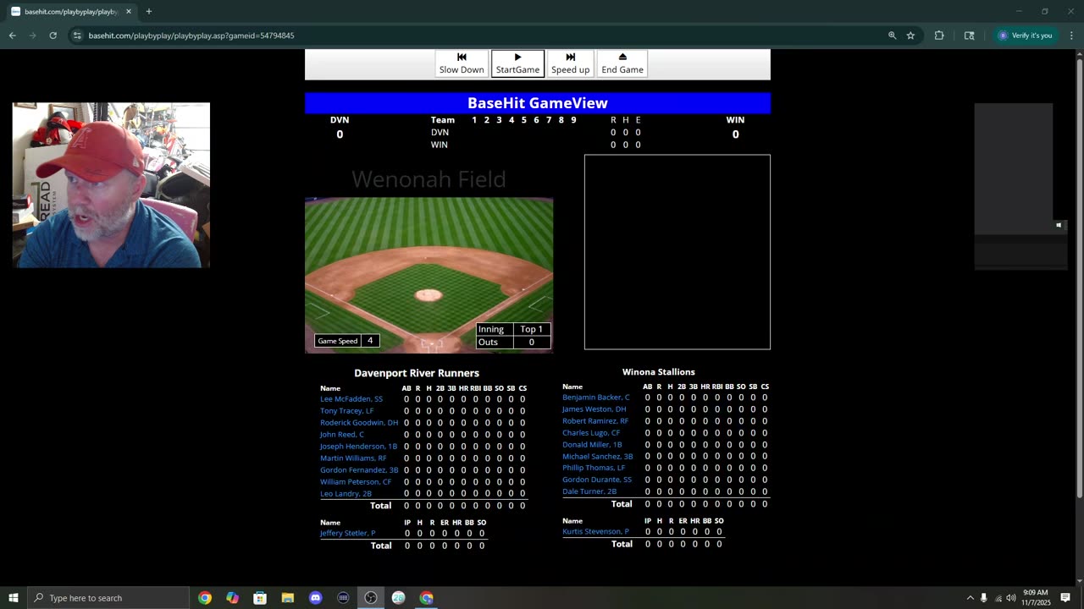Screen dimensions: 1084x609
Task: Open the browser extensions icon
Action: (939, 36)
